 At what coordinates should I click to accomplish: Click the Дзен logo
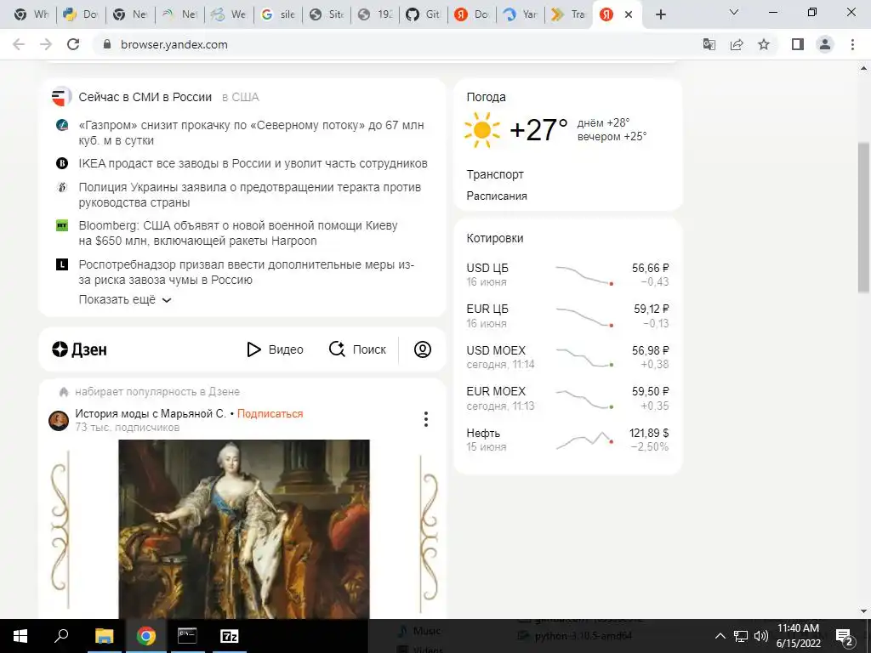(79, 349)
